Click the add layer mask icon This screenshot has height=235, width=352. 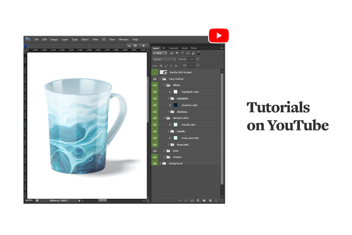pos(192,201)
